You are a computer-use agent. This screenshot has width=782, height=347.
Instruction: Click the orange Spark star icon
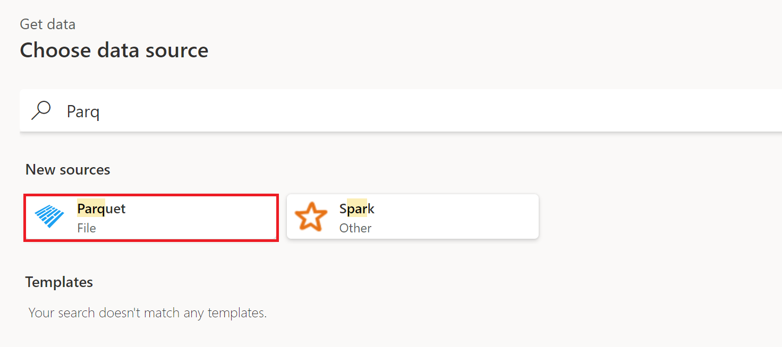tap(311, 216)
